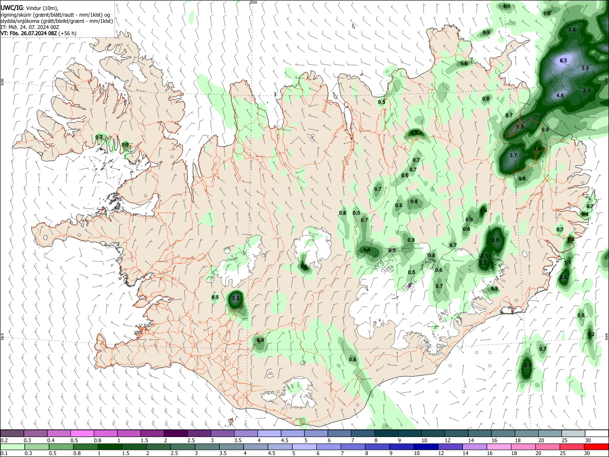Click the 3.9 value in northeast rain band
This screenshot has width=609, height=457.
point(585,68)
